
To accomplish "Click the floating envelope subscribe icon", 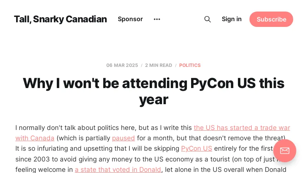I will click(x=284, y=150).
